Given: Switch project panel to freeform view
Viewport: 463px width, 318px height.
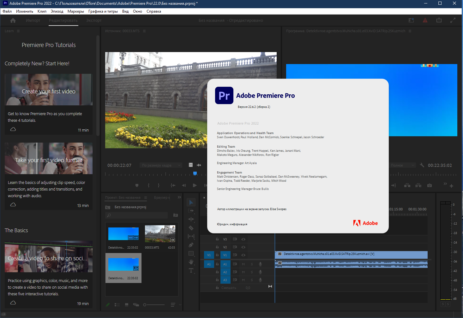Looking at the screenshot, I should pyautogui.click(x=136, y=305).
